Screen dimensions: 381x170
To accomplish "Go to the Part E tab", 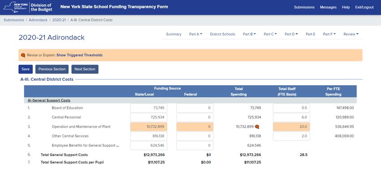I will (x=310, y=34).
